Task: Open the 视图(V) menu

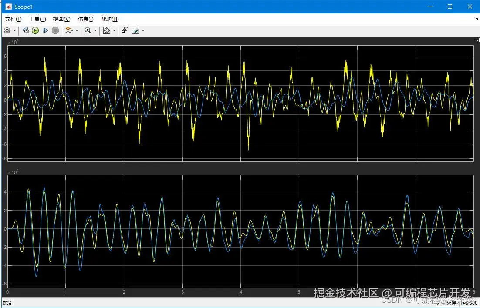Action: point(61,19)
